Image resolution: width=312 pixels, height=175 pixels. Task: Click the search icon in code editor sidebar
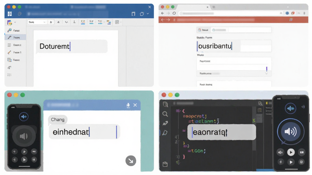(165, 114)
